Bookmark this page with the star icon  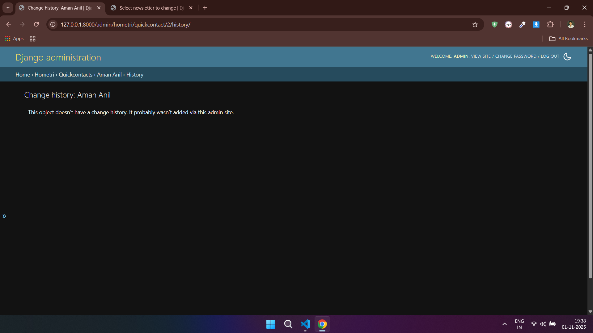tap(475, 24)
